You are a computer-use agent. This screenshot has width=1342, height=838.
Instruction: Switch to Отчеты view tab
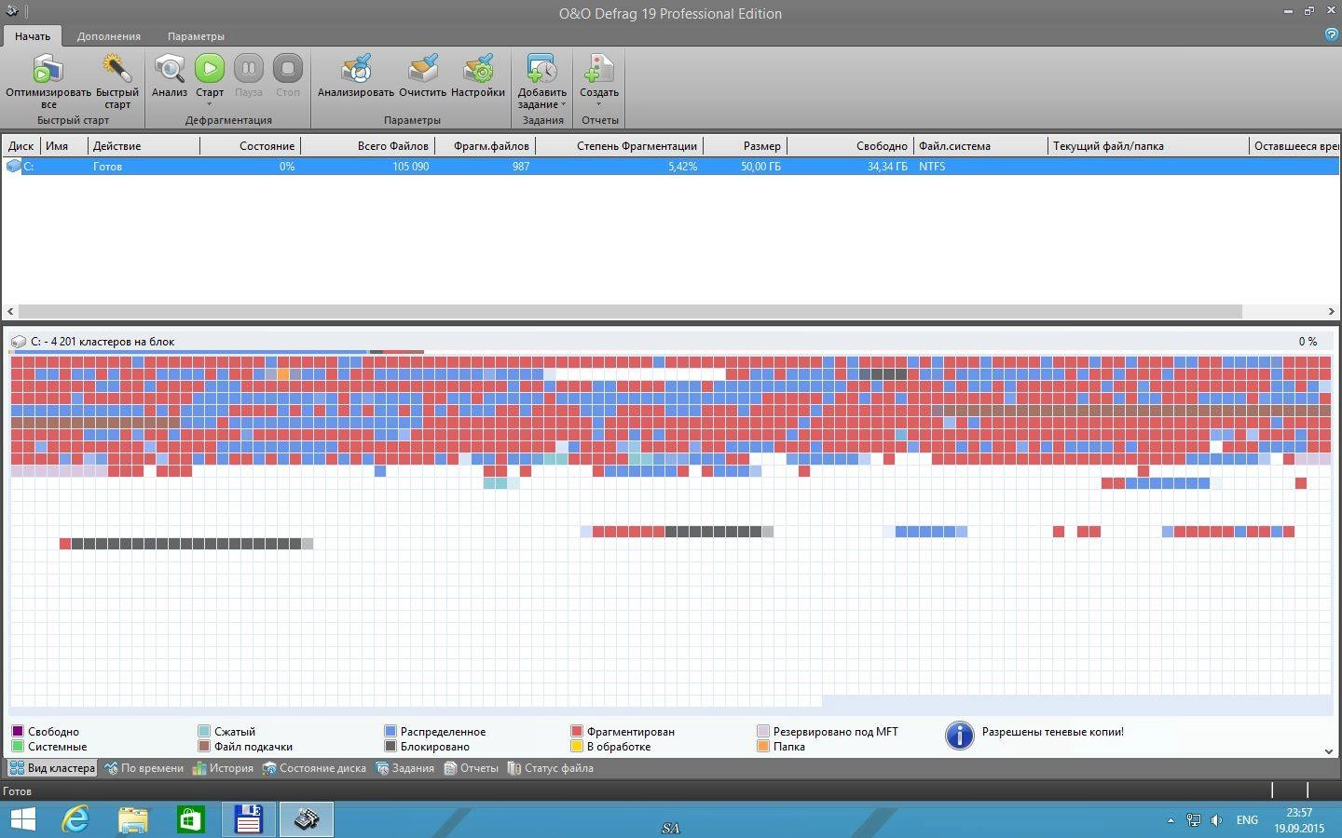[472, 768]
